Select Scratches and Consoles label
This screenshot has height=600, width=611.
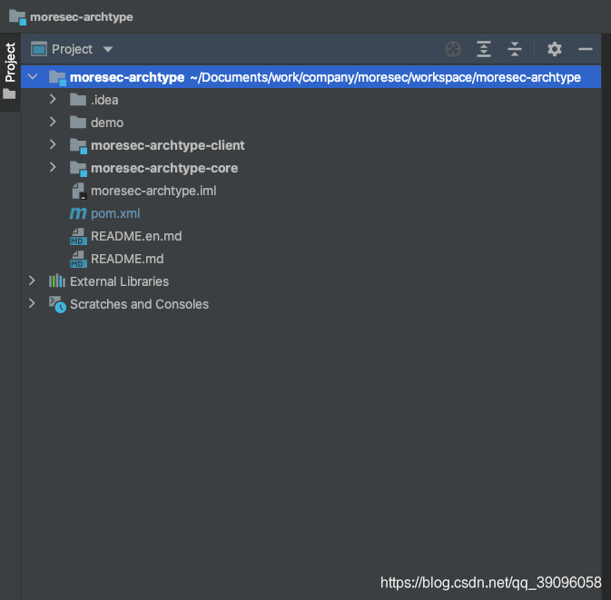(139, 304)
